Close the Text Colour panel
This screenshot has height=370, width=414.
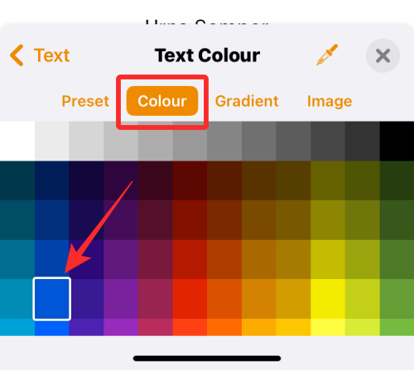coord(383,55)
